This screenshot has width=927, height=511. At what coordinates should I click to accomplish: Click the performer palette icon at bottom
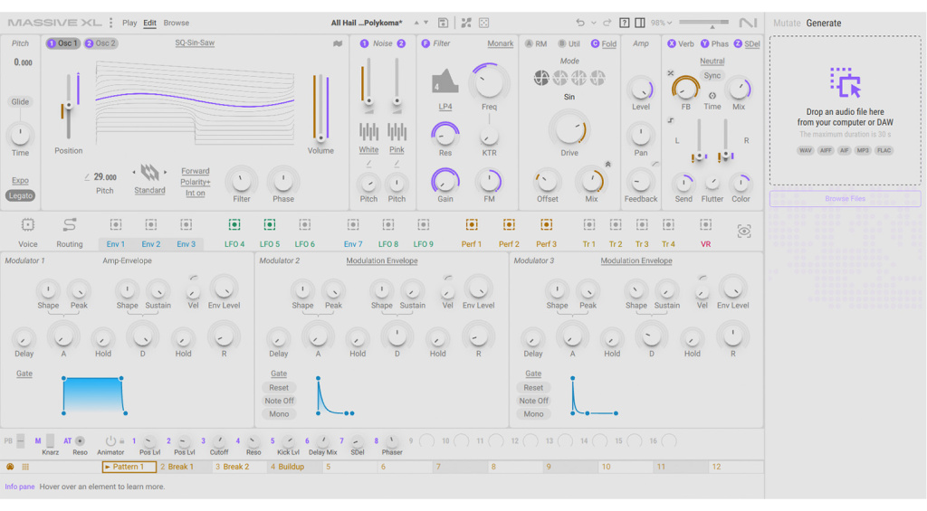click(10, 467)
